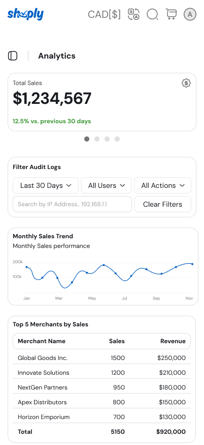Click the November data point on chart
The width and height of the screenshot is (204, 445).
click(x=192, y=264)
